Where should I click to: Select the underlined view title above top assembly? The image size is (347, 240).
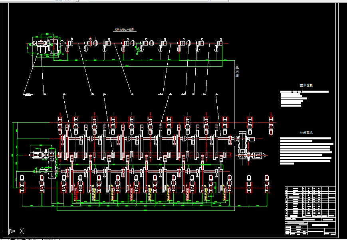point(125,30)
